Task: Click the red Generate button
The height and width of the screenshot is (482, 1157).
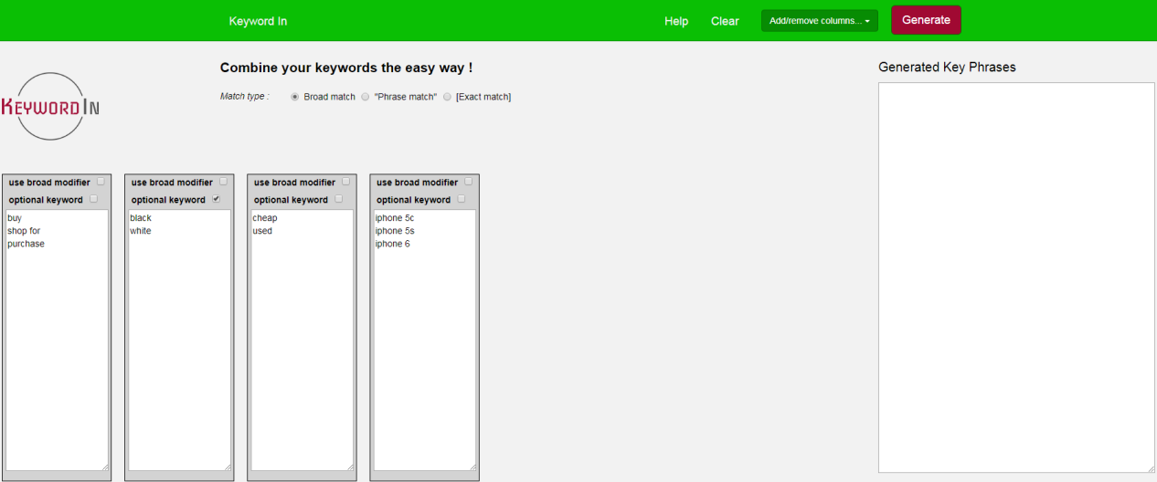Action: tap(926, 20)
